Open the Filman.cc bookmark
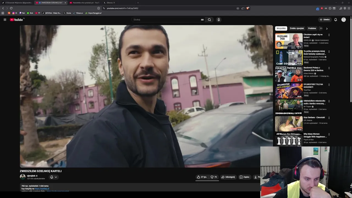This screenshot has height=198, width=352. [78, 13]
